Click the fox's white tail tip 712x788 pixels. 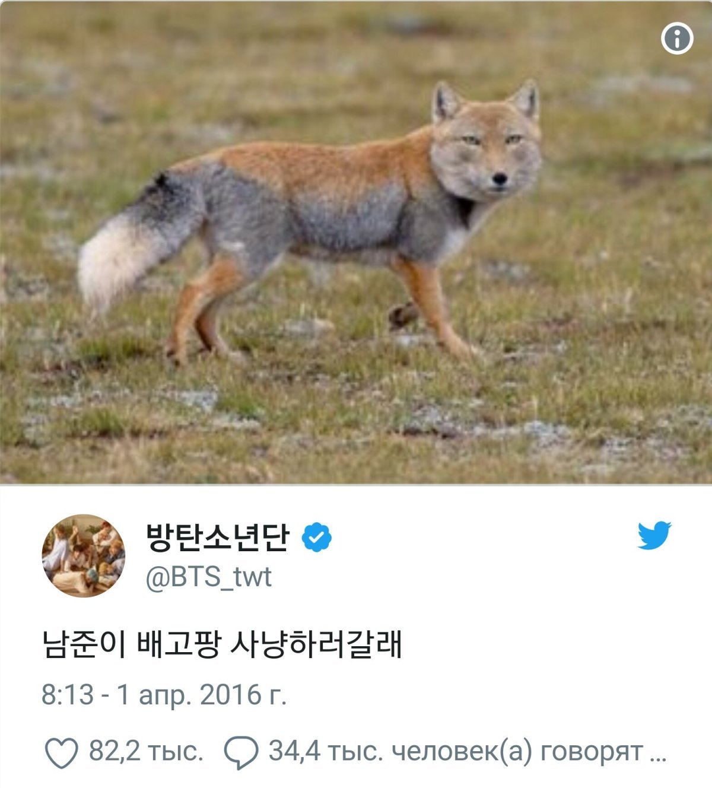click(113, 261)
